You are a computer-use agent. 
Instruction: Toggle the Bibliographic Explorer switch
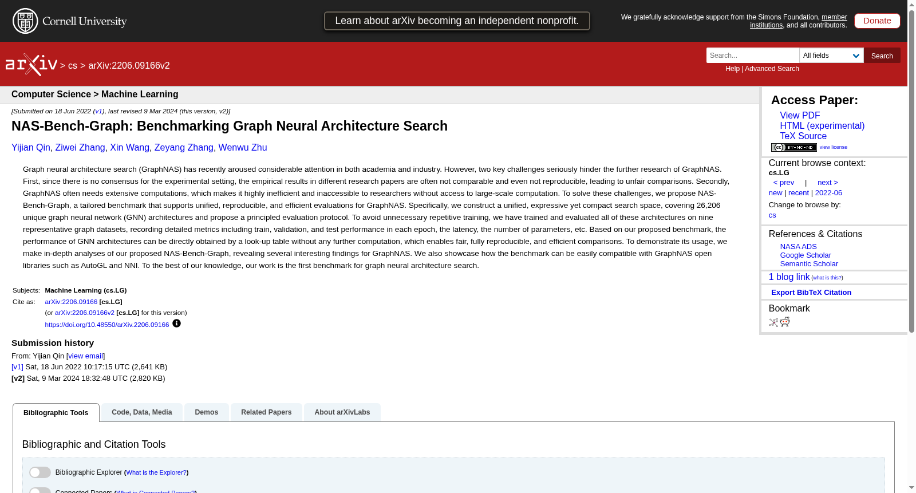(x=40, y=472)
